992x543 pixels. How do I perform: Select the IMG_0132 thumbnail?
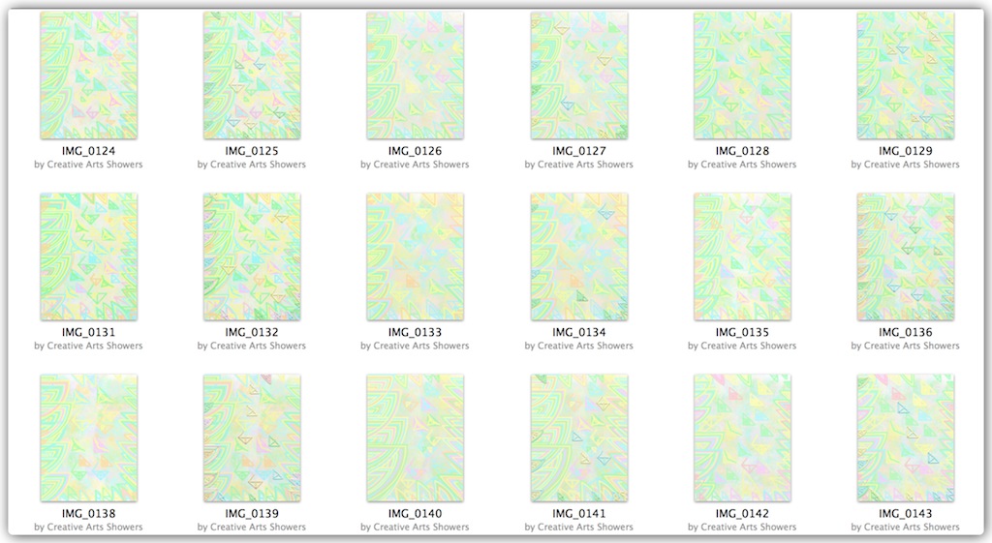click(252, 256)
